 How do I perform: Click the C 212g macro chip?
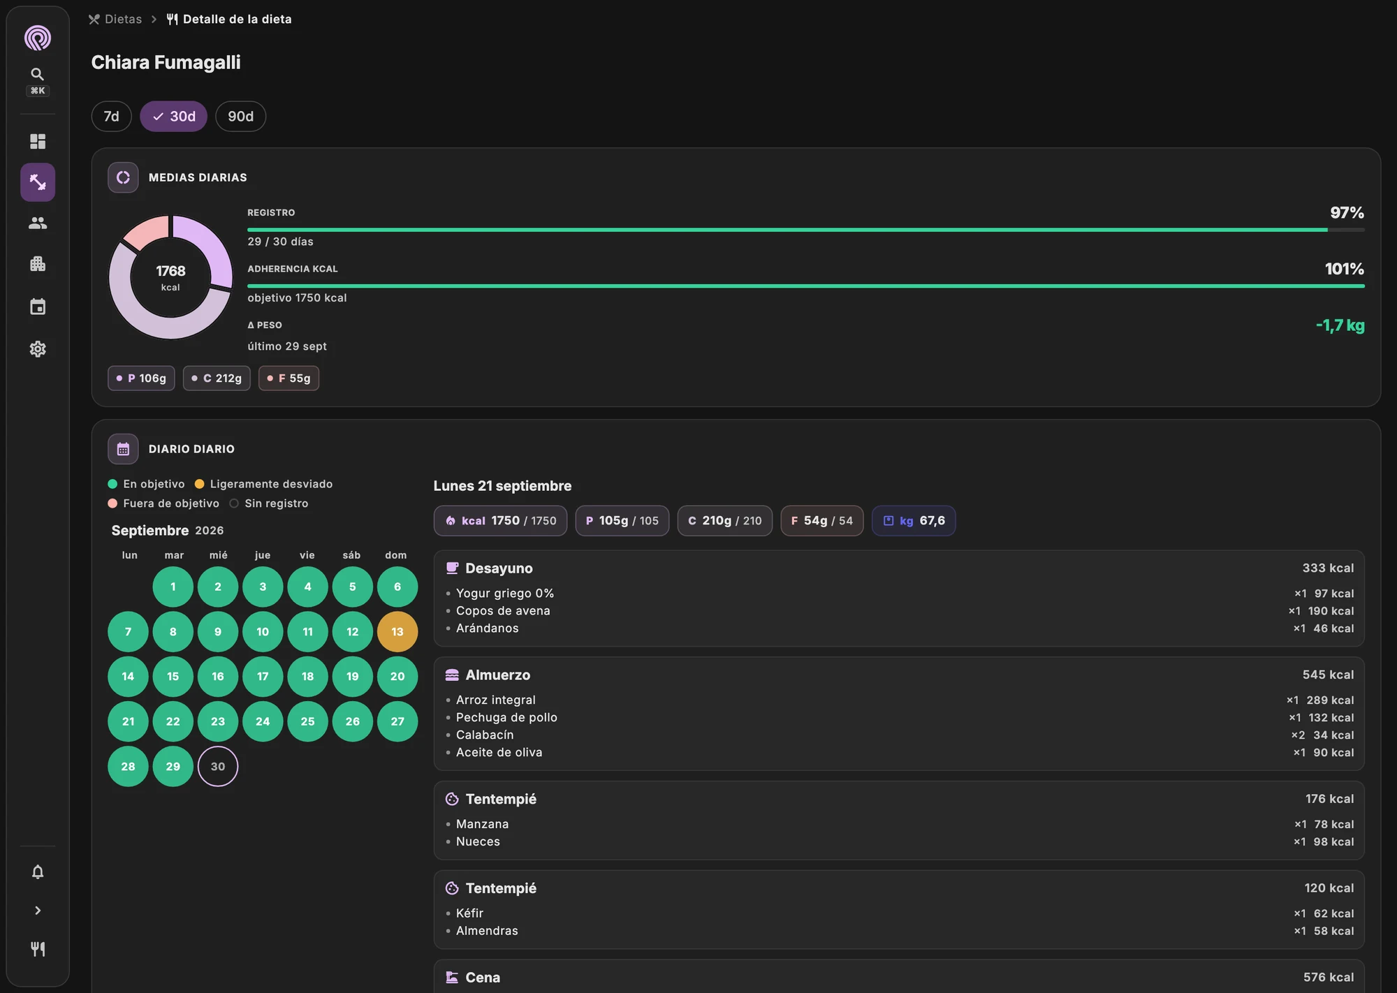point(217,378)
